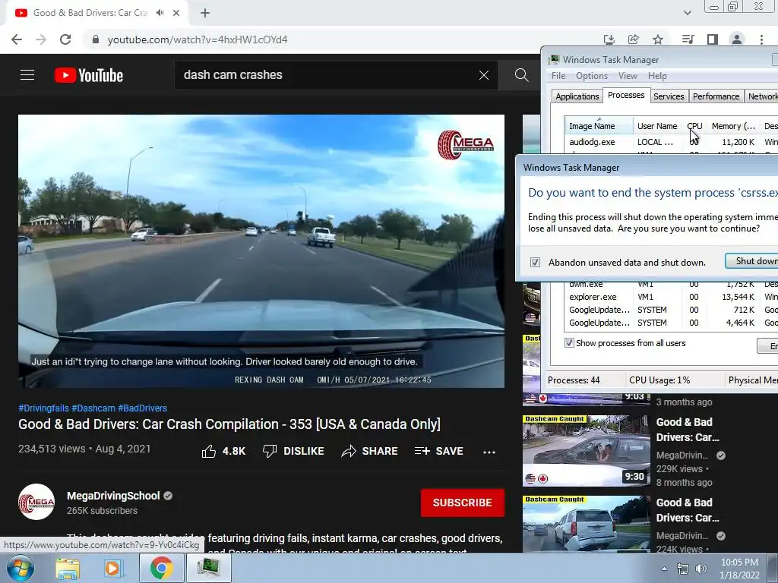This screenshot has width=778, height=583.
Task: Open suggested video title with 229K views
Action: 687,430
